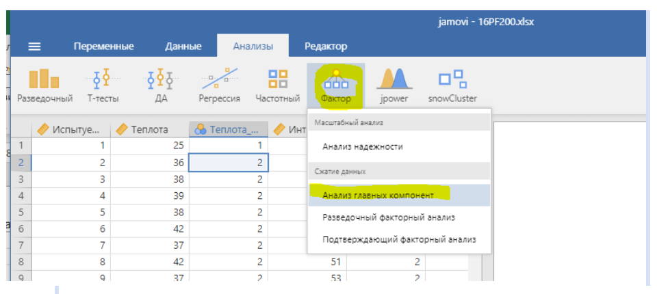657x294 pixels.
Task: Select the Инт... column header
Action: click(288, 129)
